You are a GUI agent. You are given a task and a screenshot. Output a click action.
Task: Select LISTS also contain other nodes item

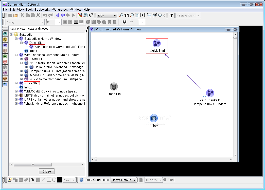click(x=54, y=96)
